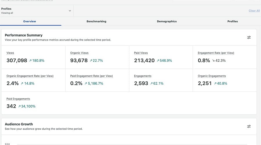Open Performance Summary filter settings icon
Viewport: 261px width, 145px height.
pyautogui.click(x=249, y=37)
